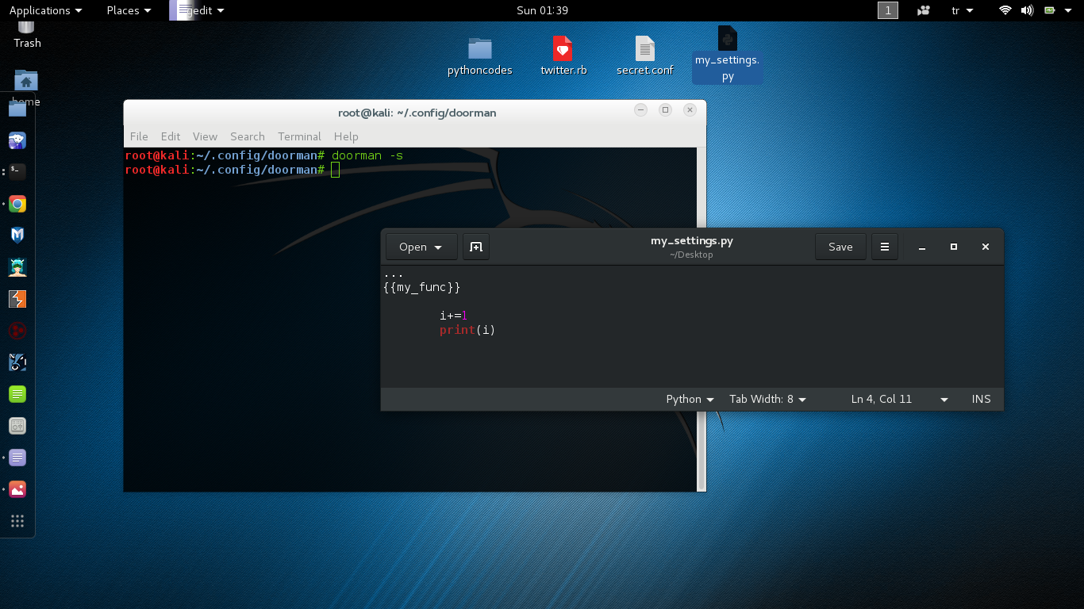Open the Python language selector
1084x609 pixels.
[x=690, y=399]
